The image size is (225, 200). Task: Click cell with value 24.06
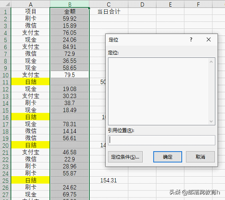click(70, 40)
